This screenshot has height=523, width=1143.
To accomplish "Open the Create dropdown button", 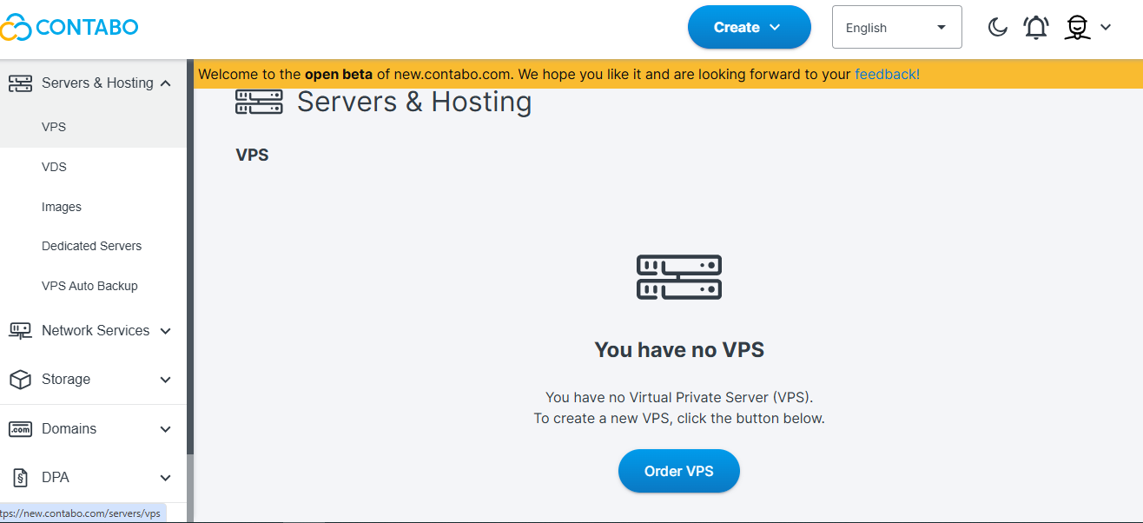I will click(x=749, y=28).
